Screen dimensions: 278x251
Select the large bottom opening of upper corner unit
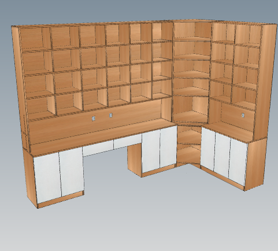(191, 109)
